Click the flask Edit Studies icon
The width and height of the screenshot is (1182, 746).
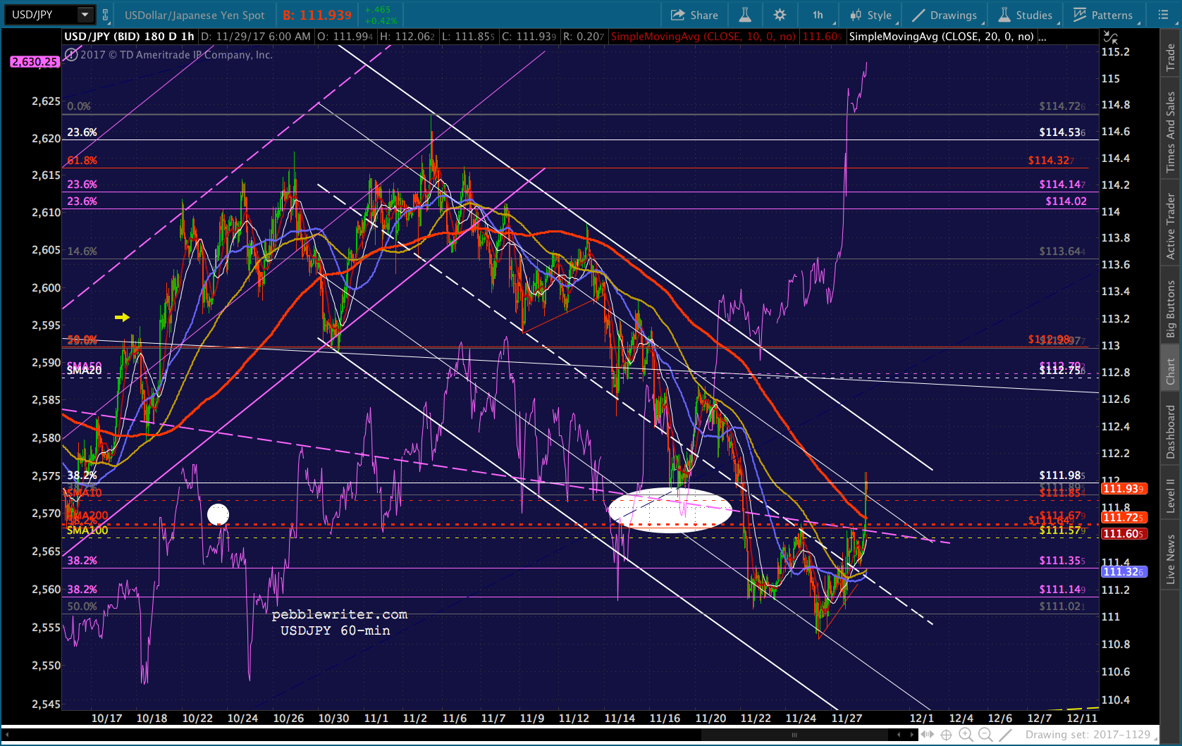point(744,15)
